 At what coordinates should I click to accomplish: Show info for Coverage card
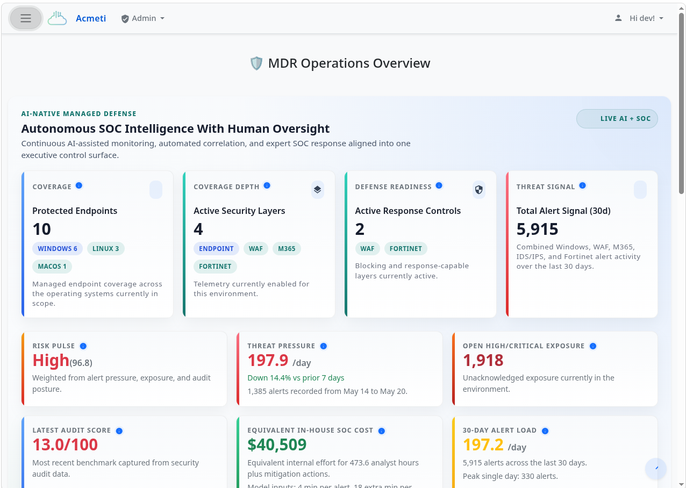[x=79, y=185]
